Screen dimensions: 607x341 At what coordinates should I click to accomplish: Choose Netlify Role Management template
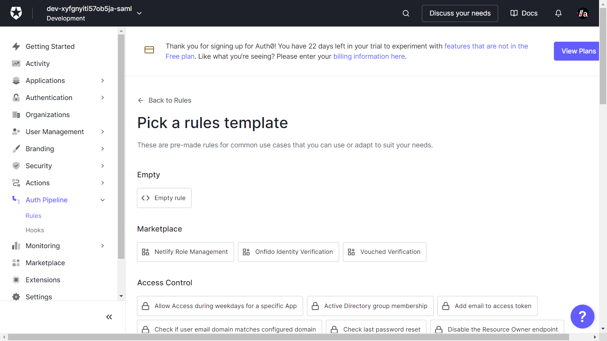[185, 252]
